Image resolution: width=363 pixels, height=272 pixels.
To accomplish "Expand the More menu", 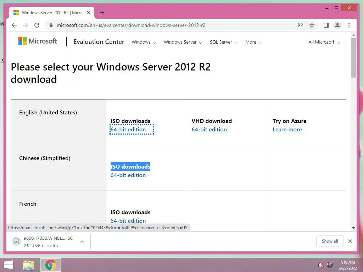I will click(253, 42).
